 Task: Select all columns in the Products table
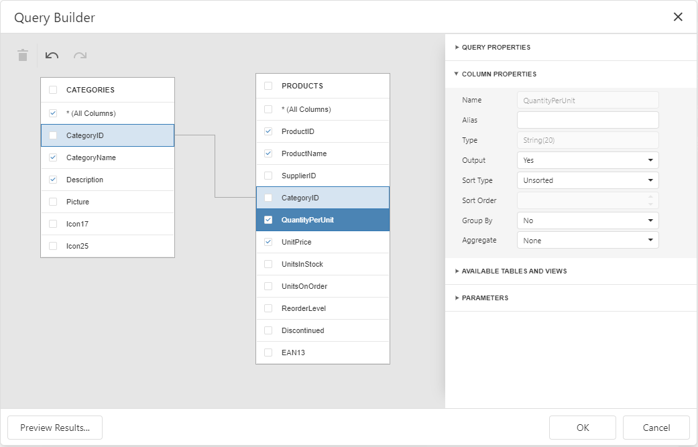[268, 109]
